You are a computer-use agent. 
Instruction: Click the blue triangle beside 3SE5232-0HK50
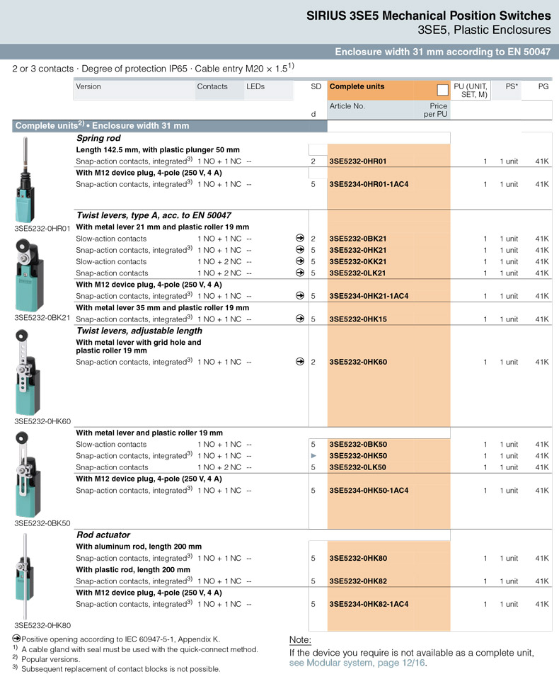coord(313,456)
